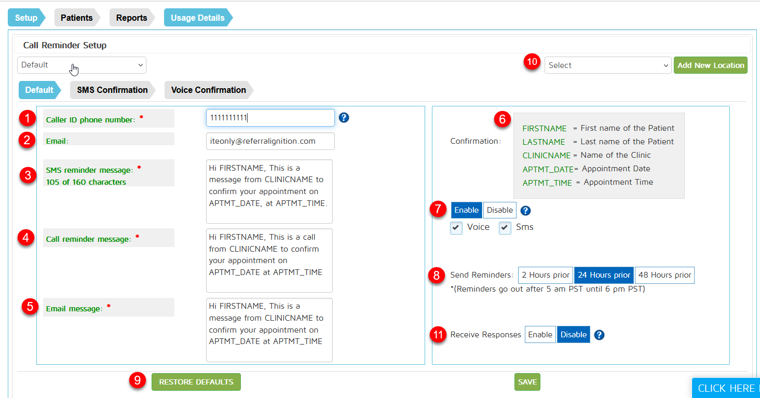Open the Reports tab
Viewport: 760px width, 398px height.
point(131,18)
